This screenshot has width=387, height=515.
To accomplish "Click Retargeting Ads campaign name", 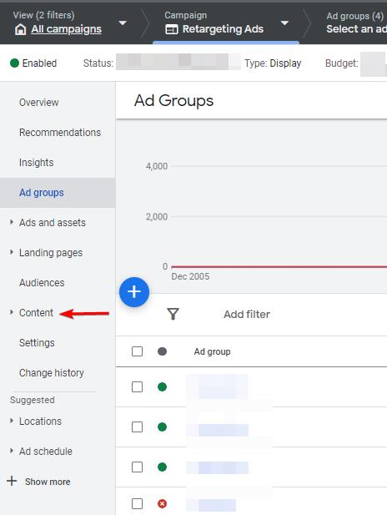I will 223,29.
